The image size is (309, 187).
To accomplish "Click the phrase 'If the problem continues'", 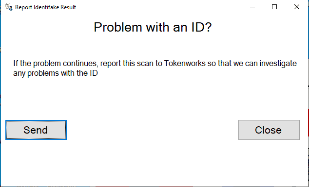I will (56, 64).
